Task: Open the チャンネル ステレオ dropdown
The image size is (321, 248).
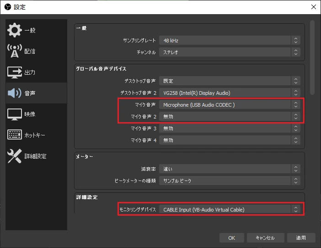Action: (x=230, y=52)
